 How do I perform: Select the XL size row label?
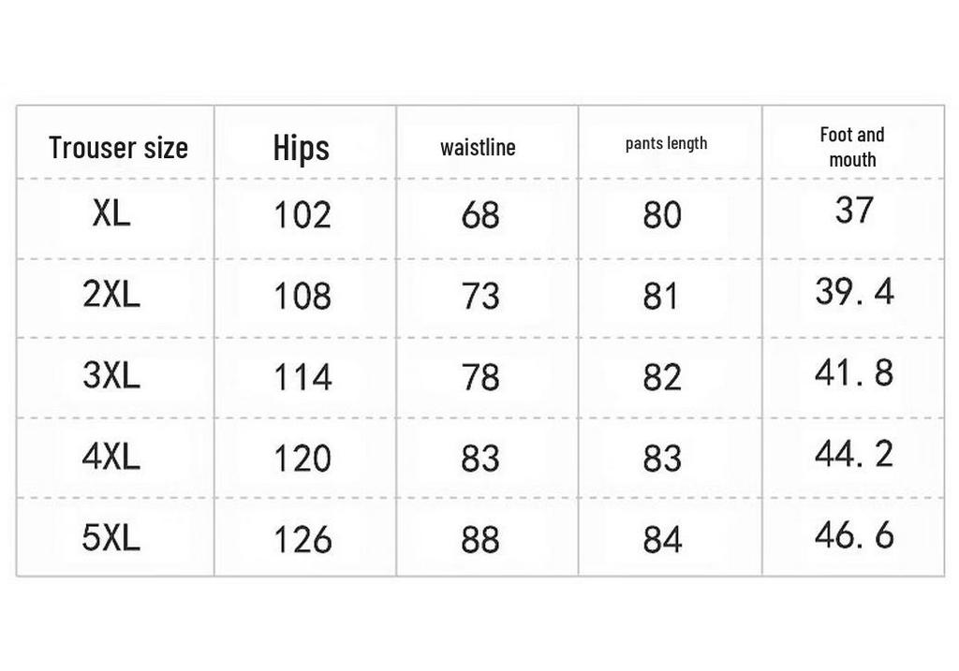(x=111, y=213)
